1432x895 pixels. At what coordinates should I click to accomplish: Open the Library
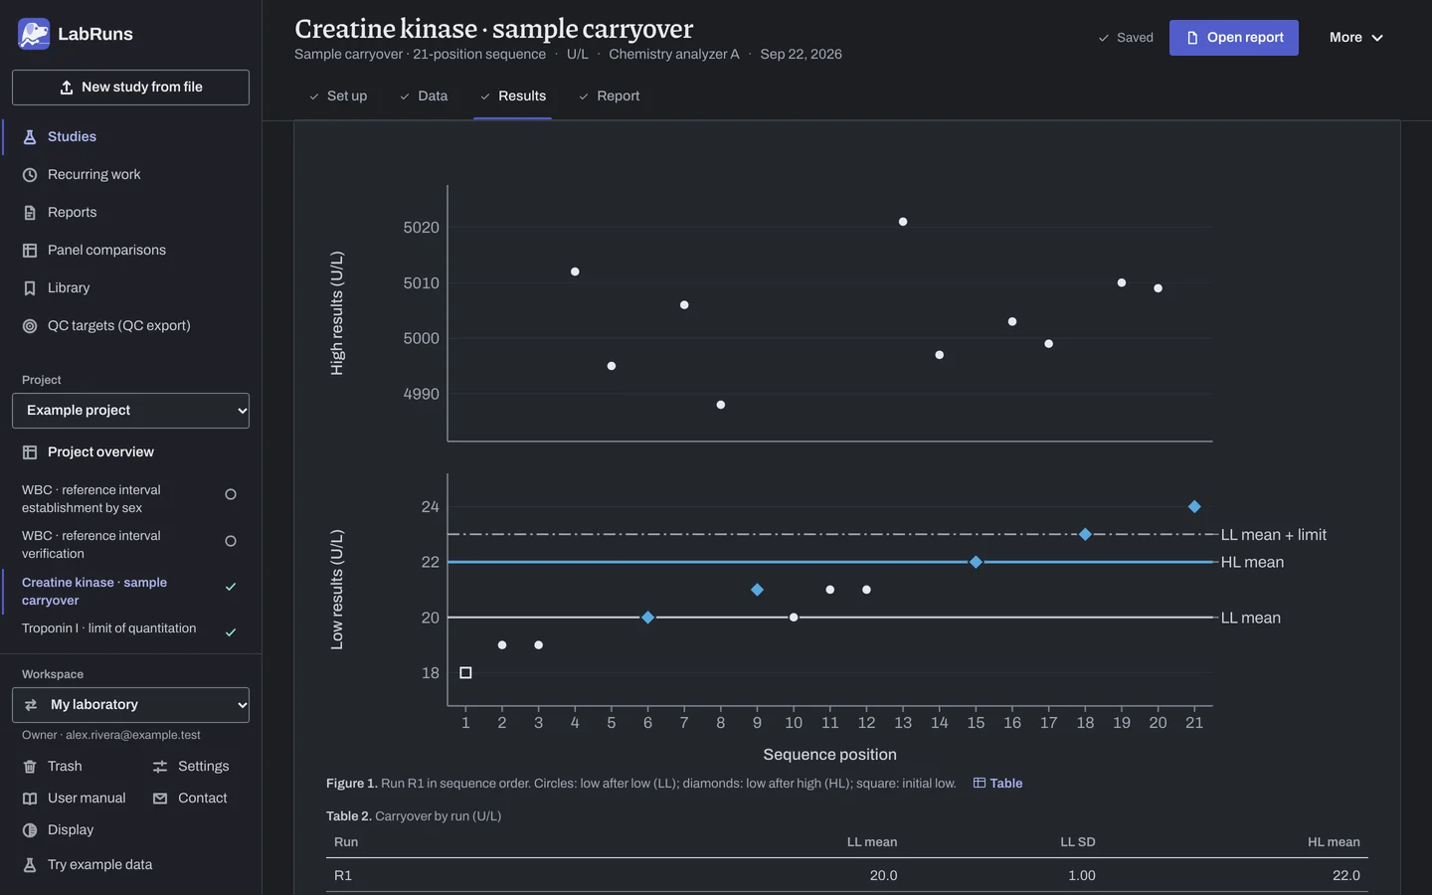[x=131, y=288]
